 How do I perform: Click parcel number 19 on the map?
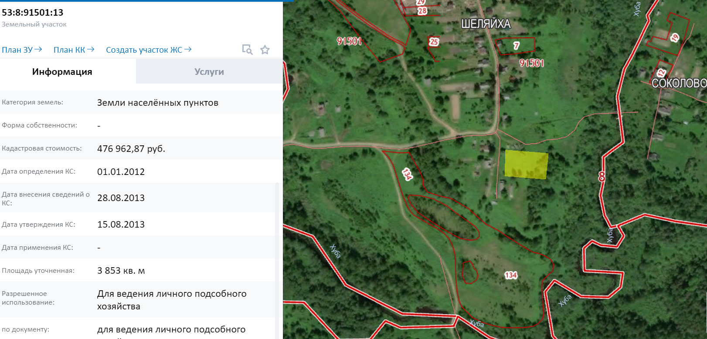pyautogui.click(x=675, y=38)
